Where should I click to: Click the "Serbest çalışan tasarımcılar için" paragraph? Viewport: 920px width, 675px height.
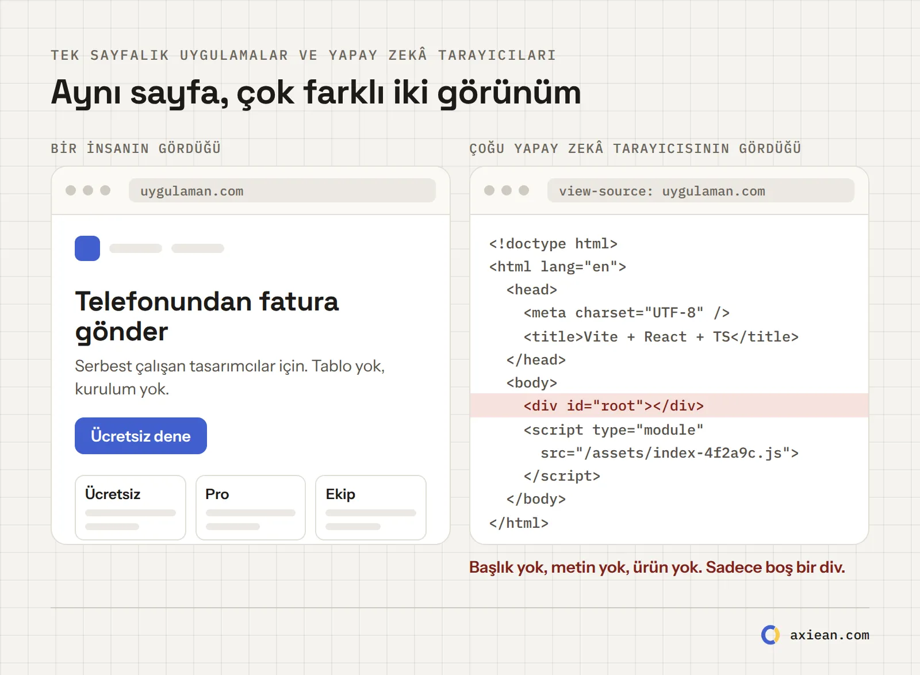pyautogui.click(x=230, y=377)
